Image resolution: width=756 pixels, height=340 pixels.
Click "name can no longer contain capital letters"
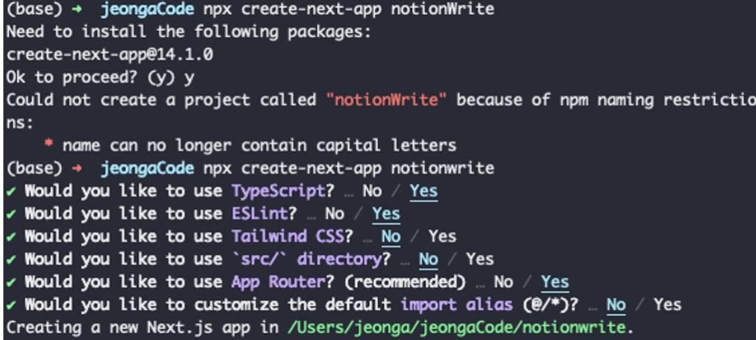(259, 145)
